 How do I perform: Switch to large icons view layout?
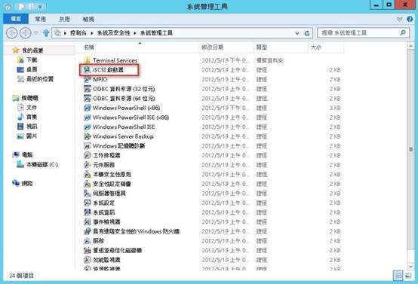click(x=408, y=276)
